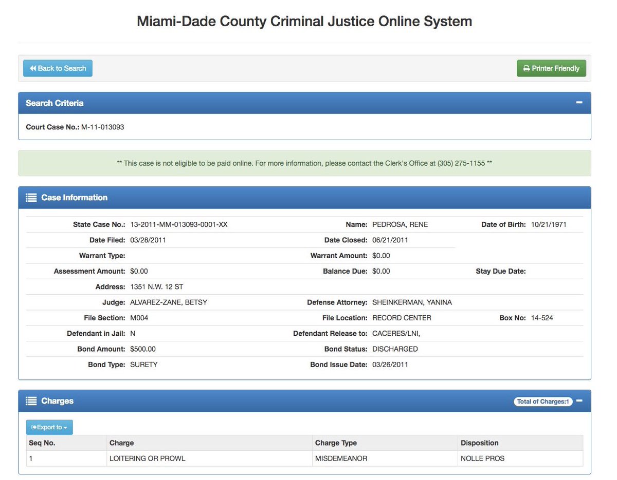Click File Section value M004

click(x=139, y=318)
